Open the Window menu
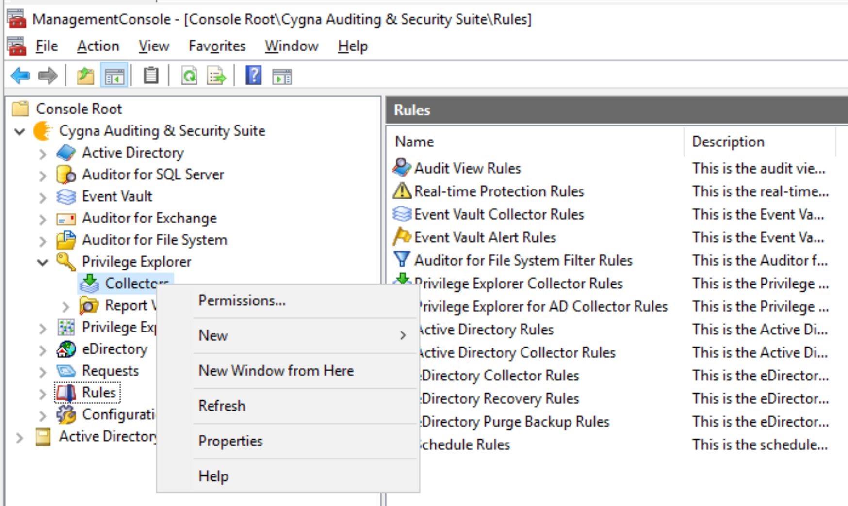 tap(292, 46)
